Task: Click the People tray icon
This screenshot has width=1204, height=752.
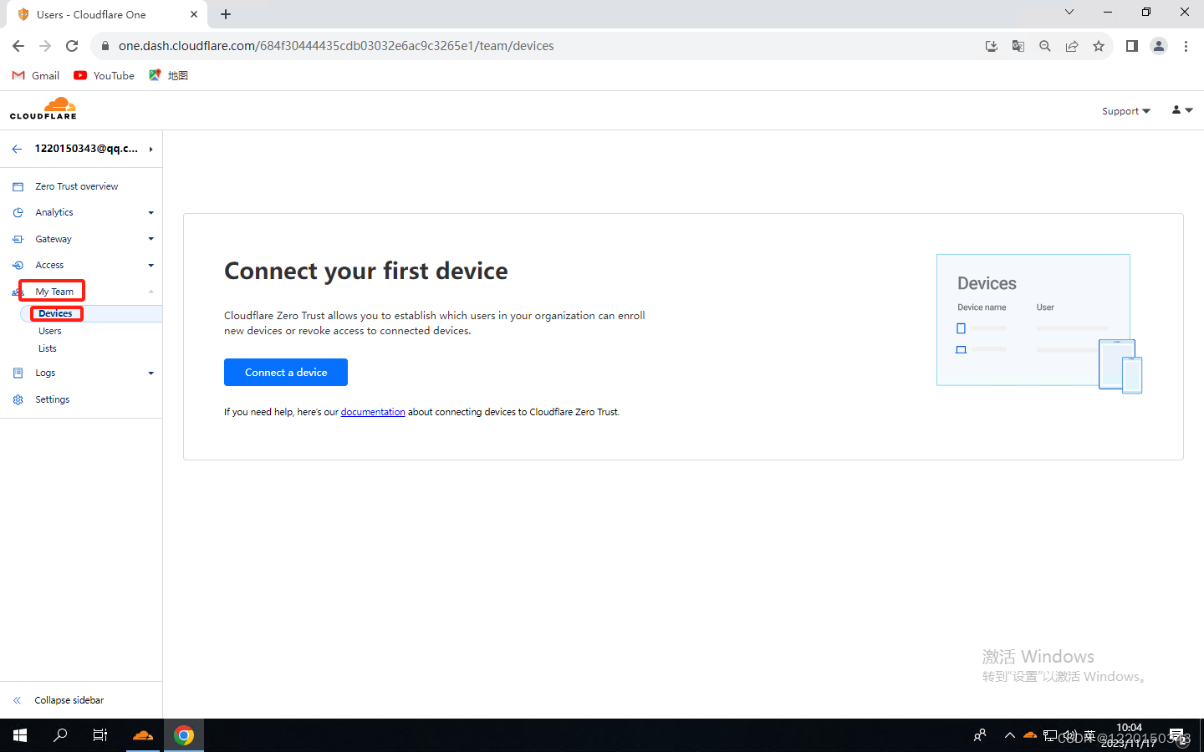Action: point(980,735)
